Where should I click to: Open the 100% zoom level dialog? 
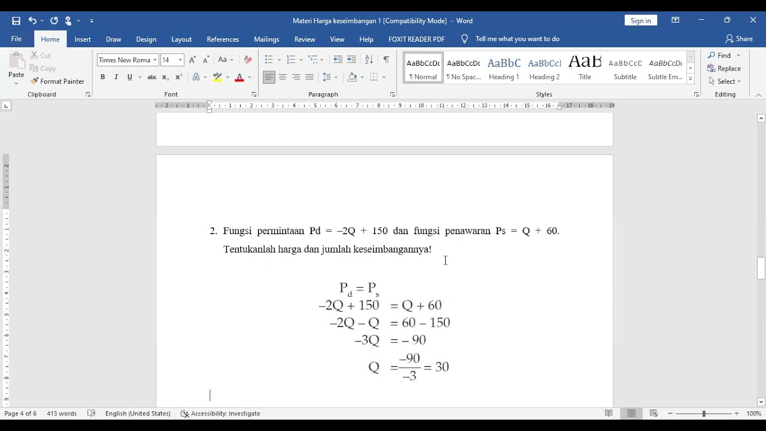click(x=753, y=414)
